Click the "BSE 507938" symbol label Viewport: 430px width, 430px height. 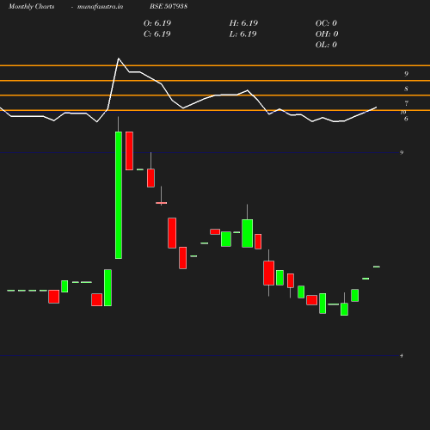point(169,6)
